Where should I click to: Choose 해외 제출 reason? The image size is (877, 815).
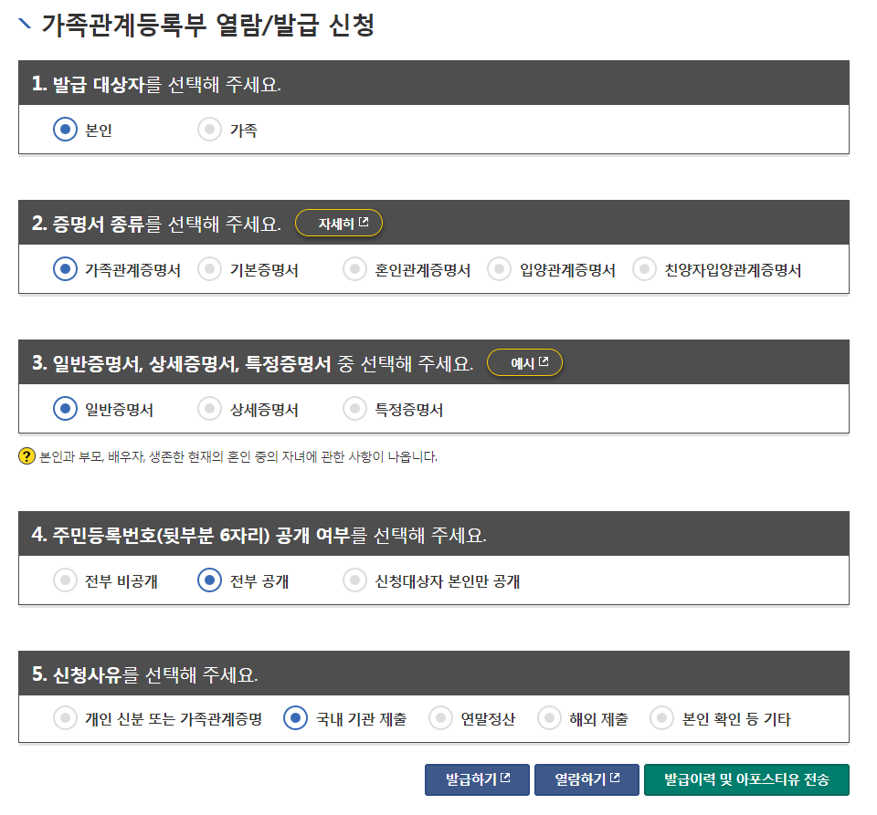[x=549, y=718]
